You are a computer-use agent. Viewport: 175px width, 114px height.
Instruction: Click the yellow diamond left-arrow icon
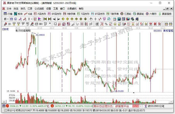[x=63, y=19]
